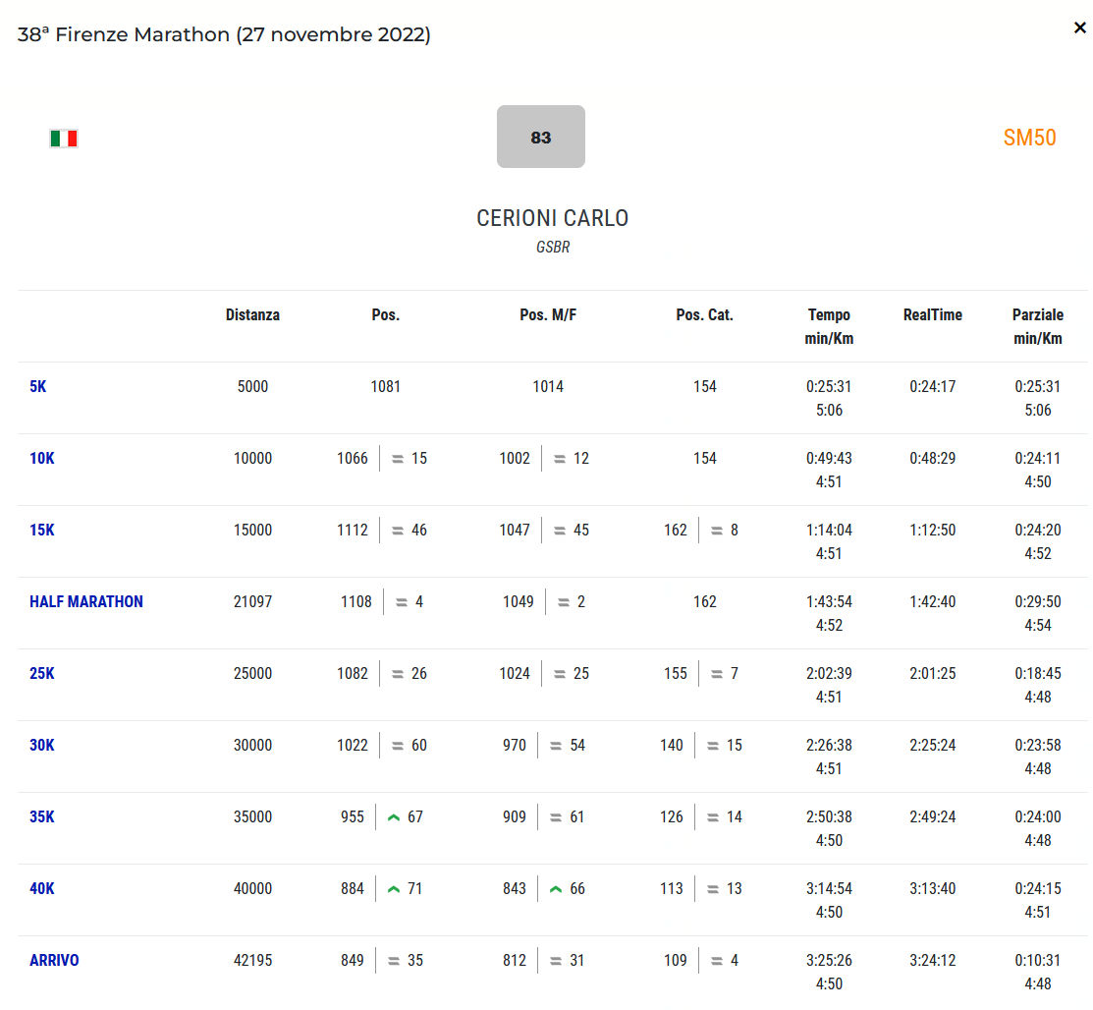Click the Italian flag icon

[x=64, y=139]
